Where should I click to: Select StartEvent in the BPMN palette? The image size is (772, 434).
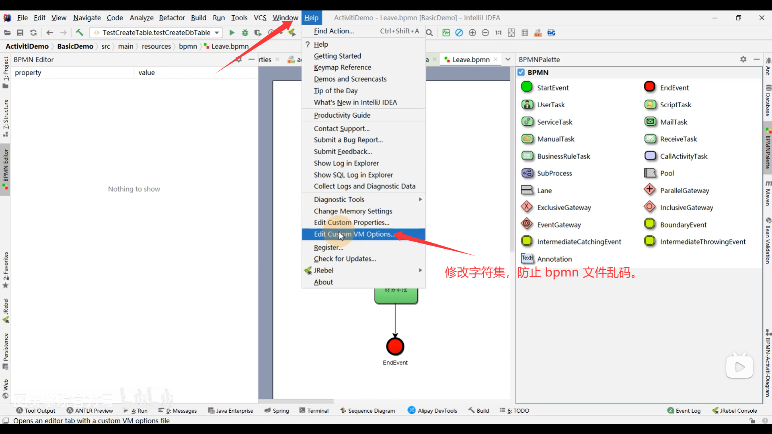(x=527, y=87)
